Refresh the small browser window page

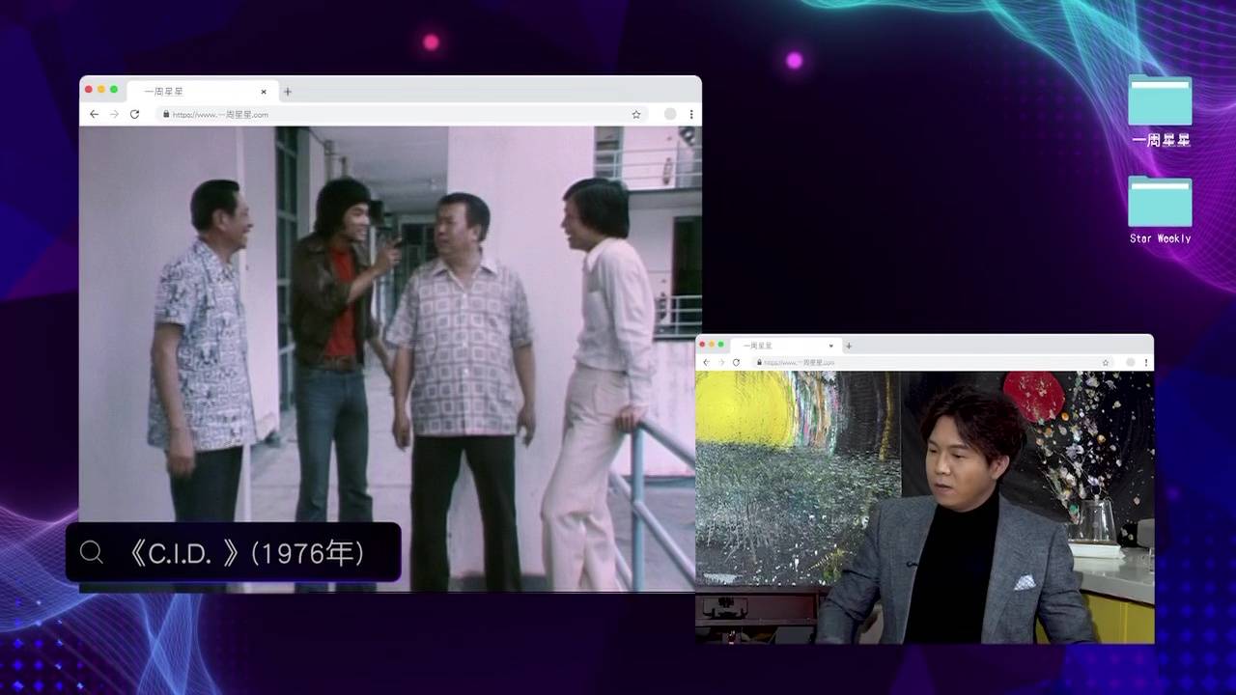click(736, 362)
